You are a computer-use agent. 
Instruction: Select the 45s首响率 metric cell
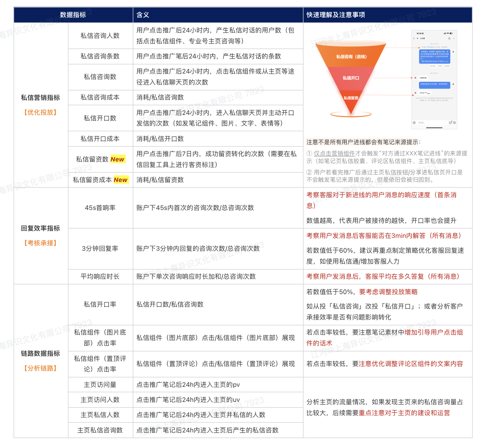100,208
